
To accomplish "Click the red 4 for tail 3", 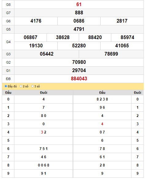I will [102, 124].
